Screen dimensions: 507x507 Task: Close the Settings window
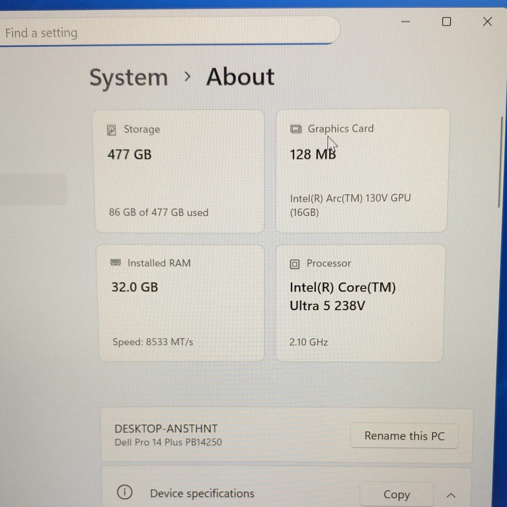click(487, 22)
